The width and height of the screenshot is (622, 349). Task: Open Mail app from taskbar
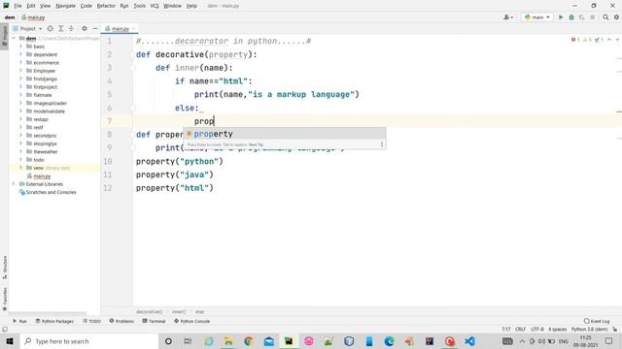(269, 341)
